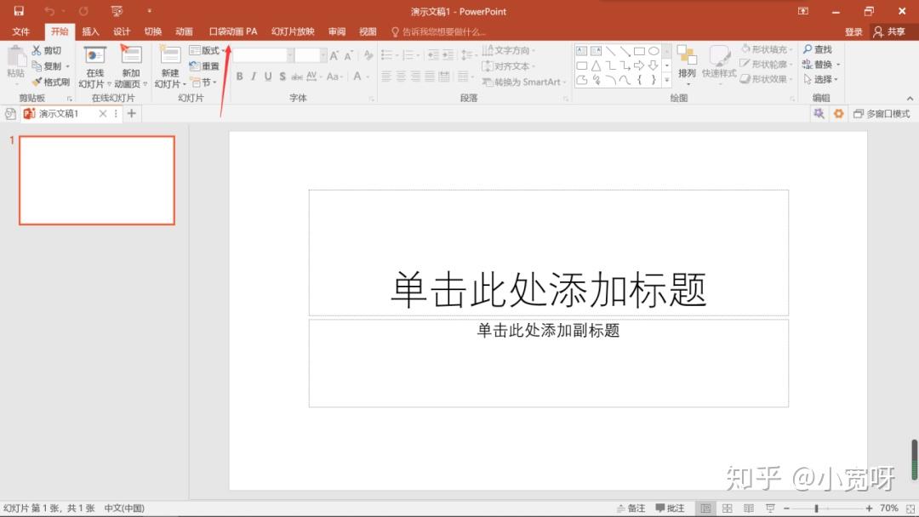Open the online slides (在线幻灯片) tool
The height and width of the screenshot is (517, 919).
coord(95,66)
